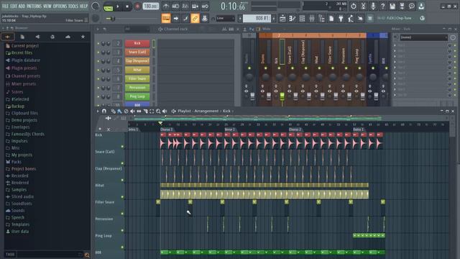
Task: Open the PATTERNS menu
Action: point(34,6)
